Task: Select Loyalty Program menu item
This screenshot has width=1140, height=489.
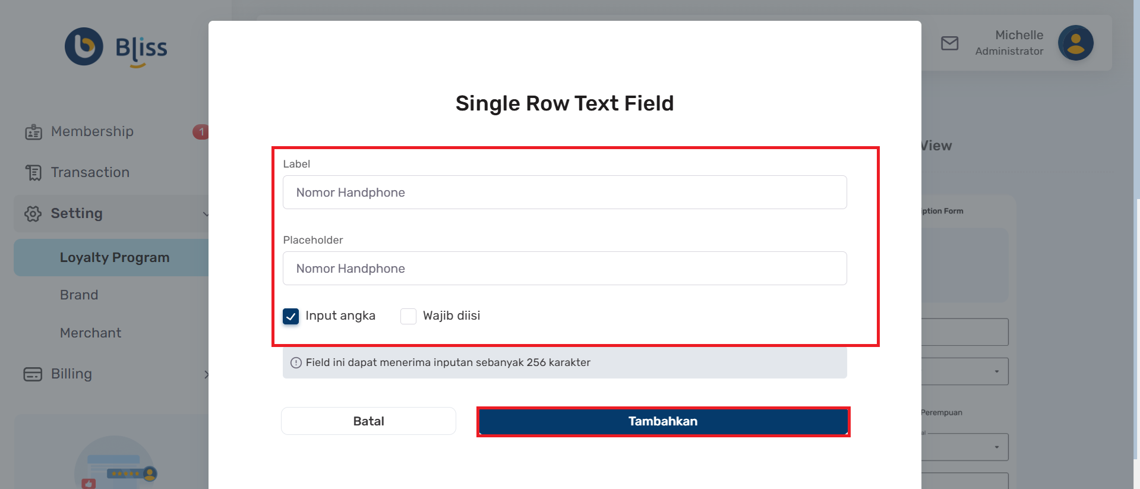Action: click(114, 258)
